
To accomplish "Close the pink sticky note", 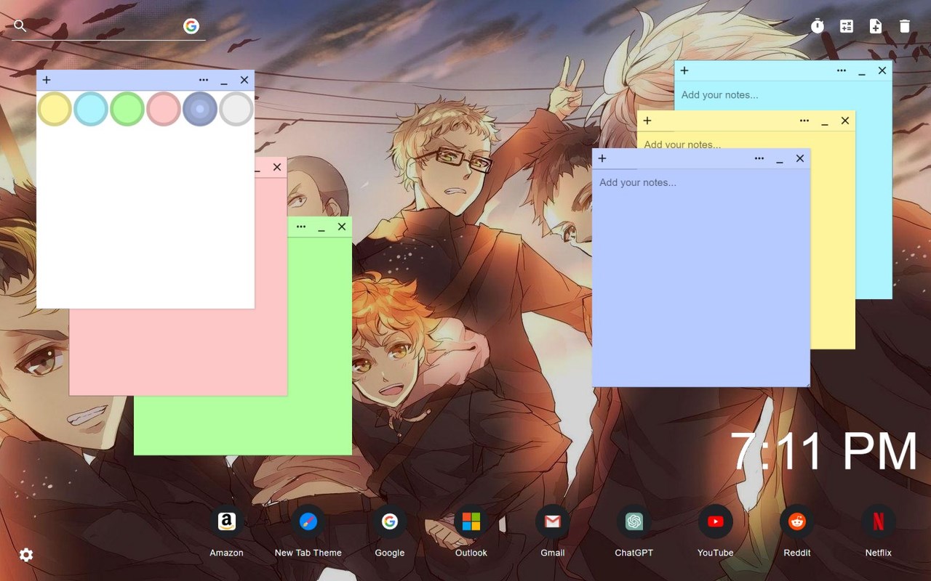I will [277, 167].
